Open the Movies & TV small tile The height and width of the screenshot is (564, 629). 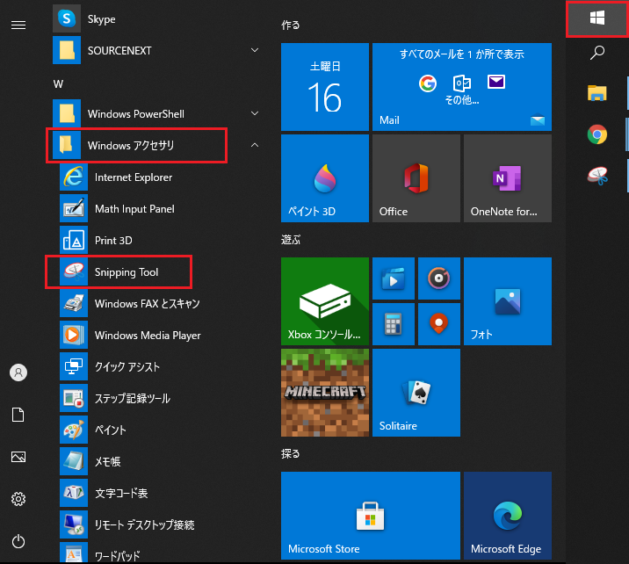pyautogui.click(x=394, y=278)
